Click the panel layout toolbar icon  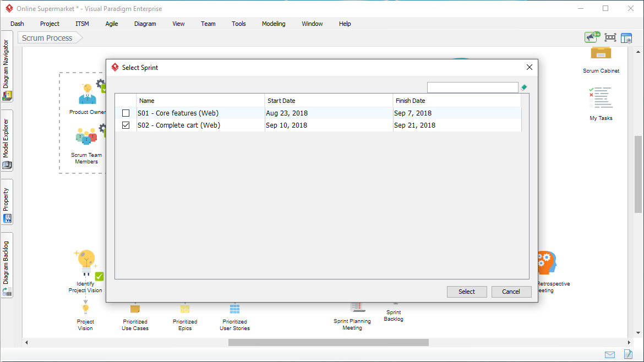[x=626, y=38]
